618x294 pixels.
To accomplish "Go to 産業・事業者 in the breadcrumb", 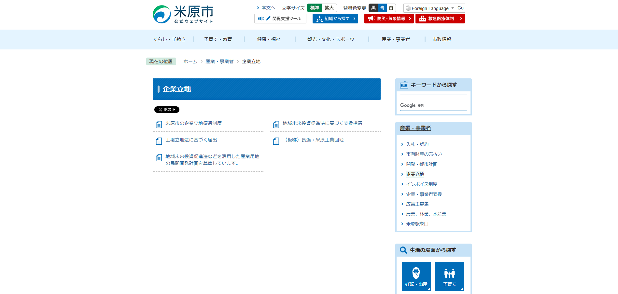I will coord(219,61).
